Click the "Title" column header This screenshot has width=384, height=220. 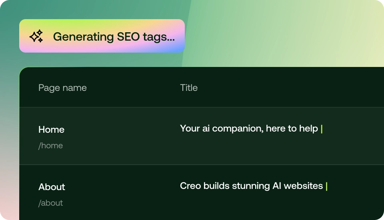(x=189, y=88)
